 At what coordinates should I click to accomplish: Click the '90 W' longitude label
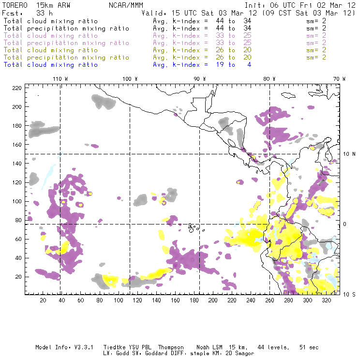click(x=200, y=79)
